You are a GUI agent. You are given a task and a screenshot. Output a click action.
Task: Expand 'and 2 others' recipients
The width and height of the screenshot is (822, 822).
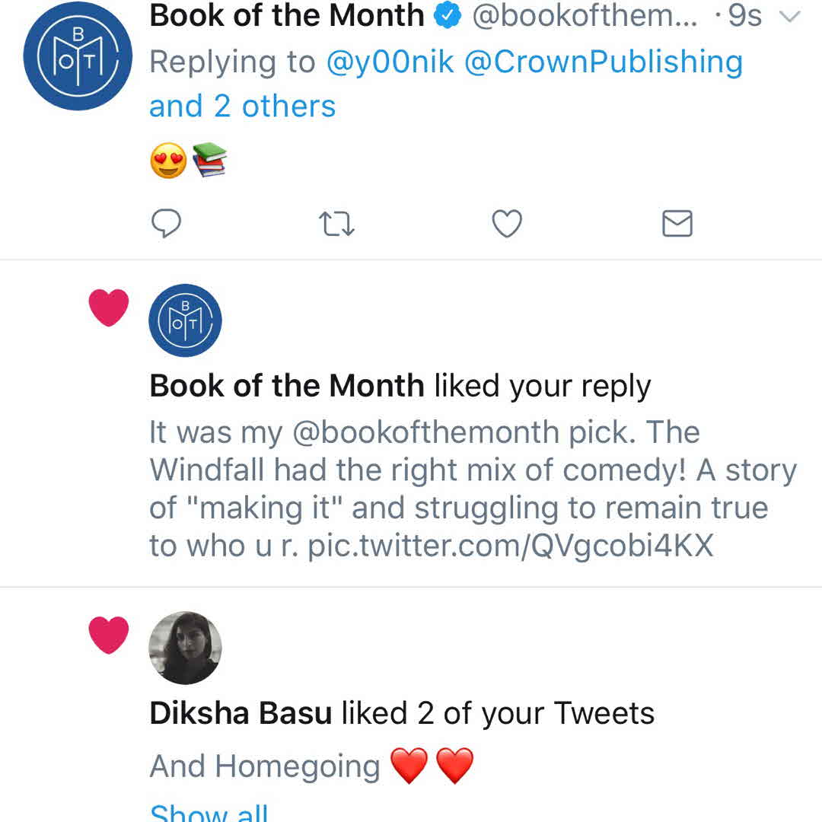tap(242, 107)
